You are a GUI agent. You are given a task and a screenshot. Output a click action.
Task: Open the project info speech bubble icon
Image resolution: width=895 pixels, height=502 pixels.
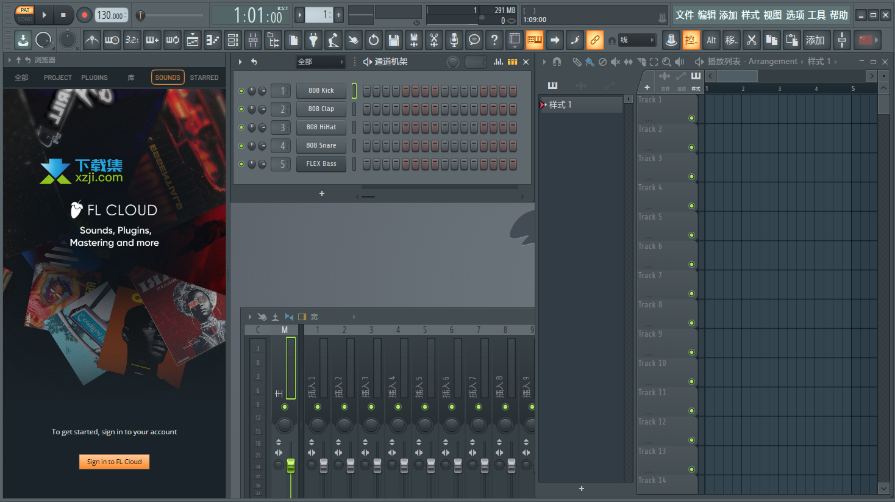pos(474,40)
